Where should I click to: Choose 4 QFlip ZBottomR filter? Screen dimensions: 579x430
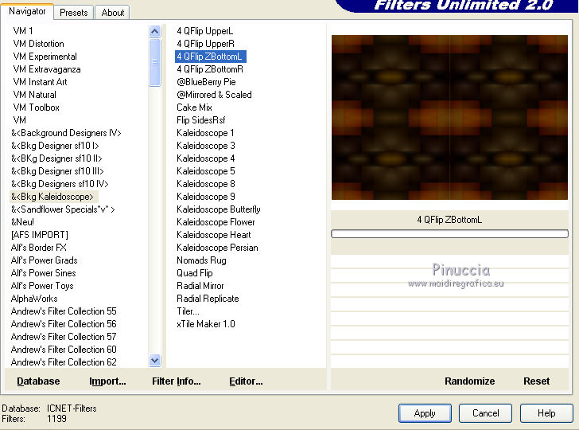(210, 69)
